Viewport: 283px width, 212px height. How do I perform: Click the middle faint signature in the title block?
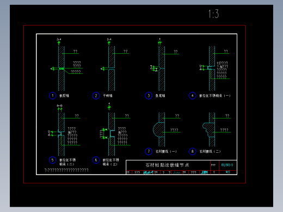coord(176,172)
